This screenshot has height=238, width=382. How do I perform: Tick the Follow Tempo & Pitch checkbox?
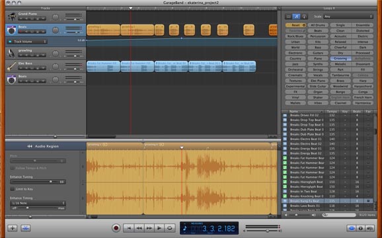tap(12, 168)
